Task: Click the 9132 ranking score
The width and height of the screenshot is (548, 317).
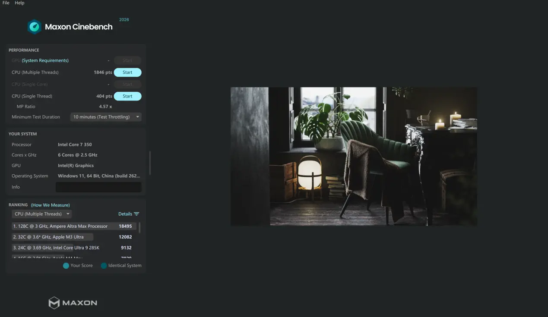Action: coord(127,248)
